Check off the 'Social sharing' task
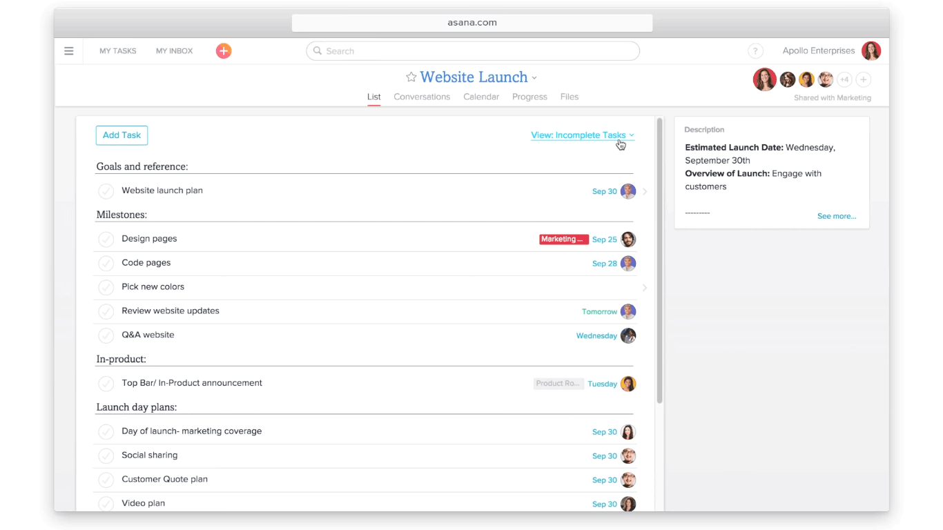943x530 pixels. (106, 455)
